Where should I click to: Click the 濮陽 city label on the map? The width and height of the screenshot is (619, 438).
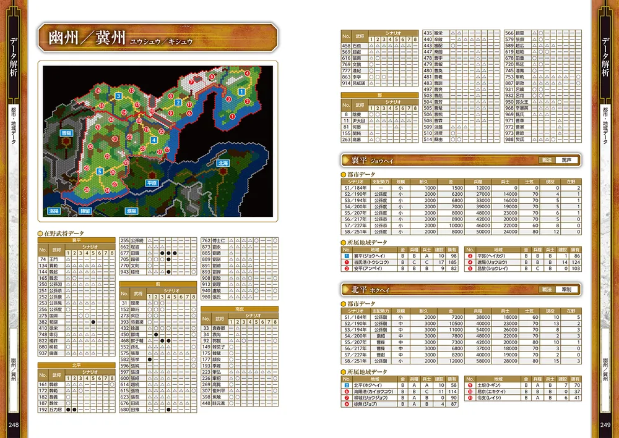131,211
